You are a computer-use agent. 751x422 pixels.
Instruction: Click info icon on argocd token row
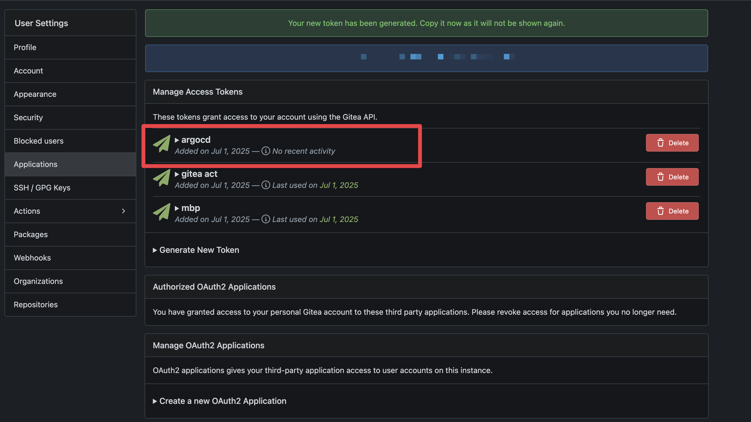tap(265, 151)
